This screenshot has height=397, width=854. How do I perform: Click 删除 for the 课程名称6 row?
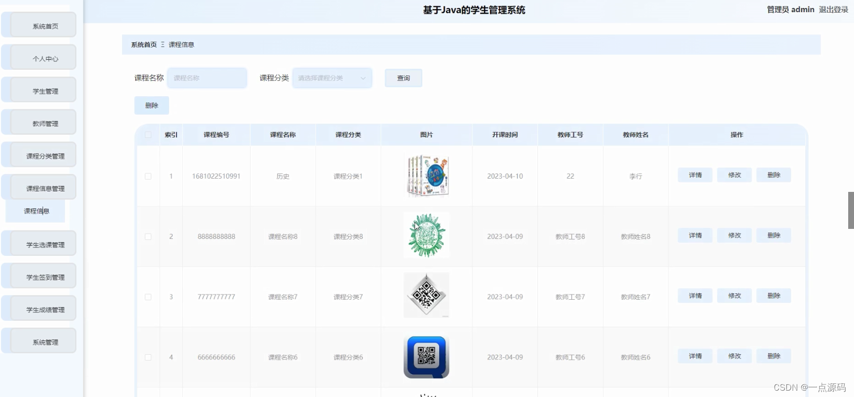pyautogui.click(x=774, y=356)
